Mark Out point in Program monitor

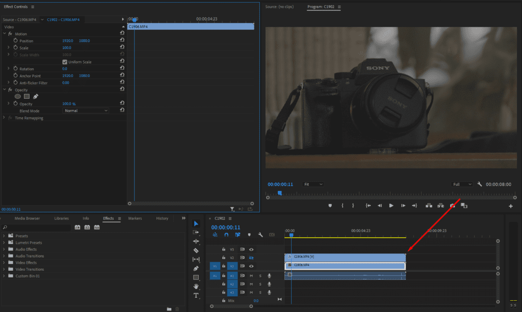point(353,206)
